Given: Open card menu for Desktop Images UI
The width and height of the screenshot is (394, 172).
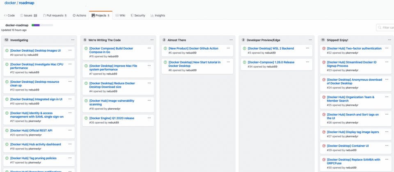Looking at the screenshot, I should click(x=70, y=50).
